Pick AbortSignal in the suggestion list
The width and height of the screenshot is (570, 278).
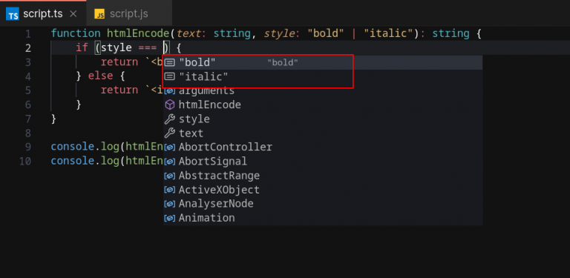(x=323, y=162)
